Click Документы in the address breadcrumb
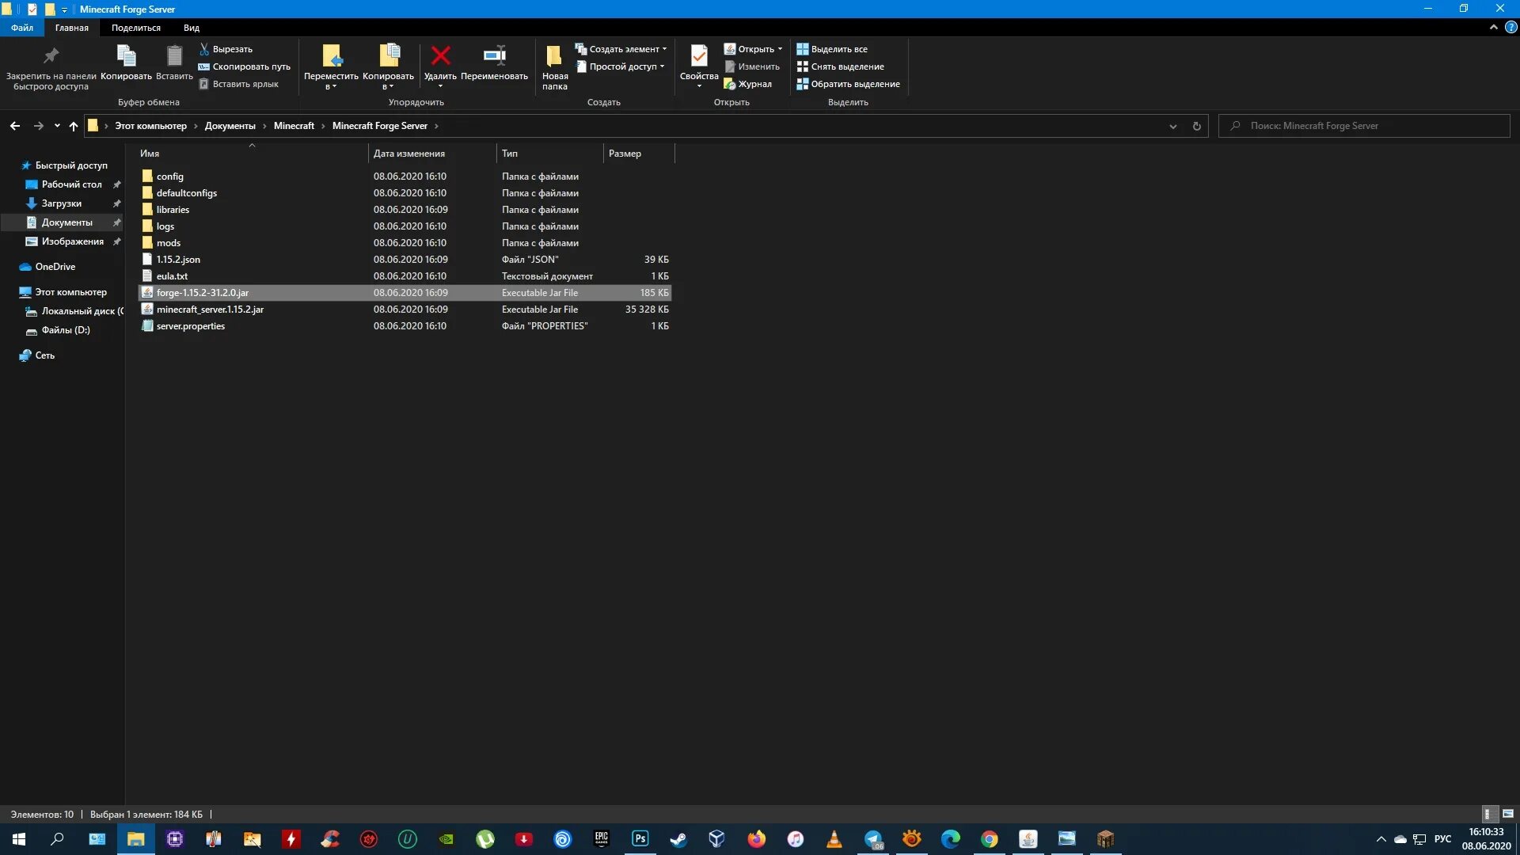The height and width of the screenshot is (855, 1520). coord(230,126)
